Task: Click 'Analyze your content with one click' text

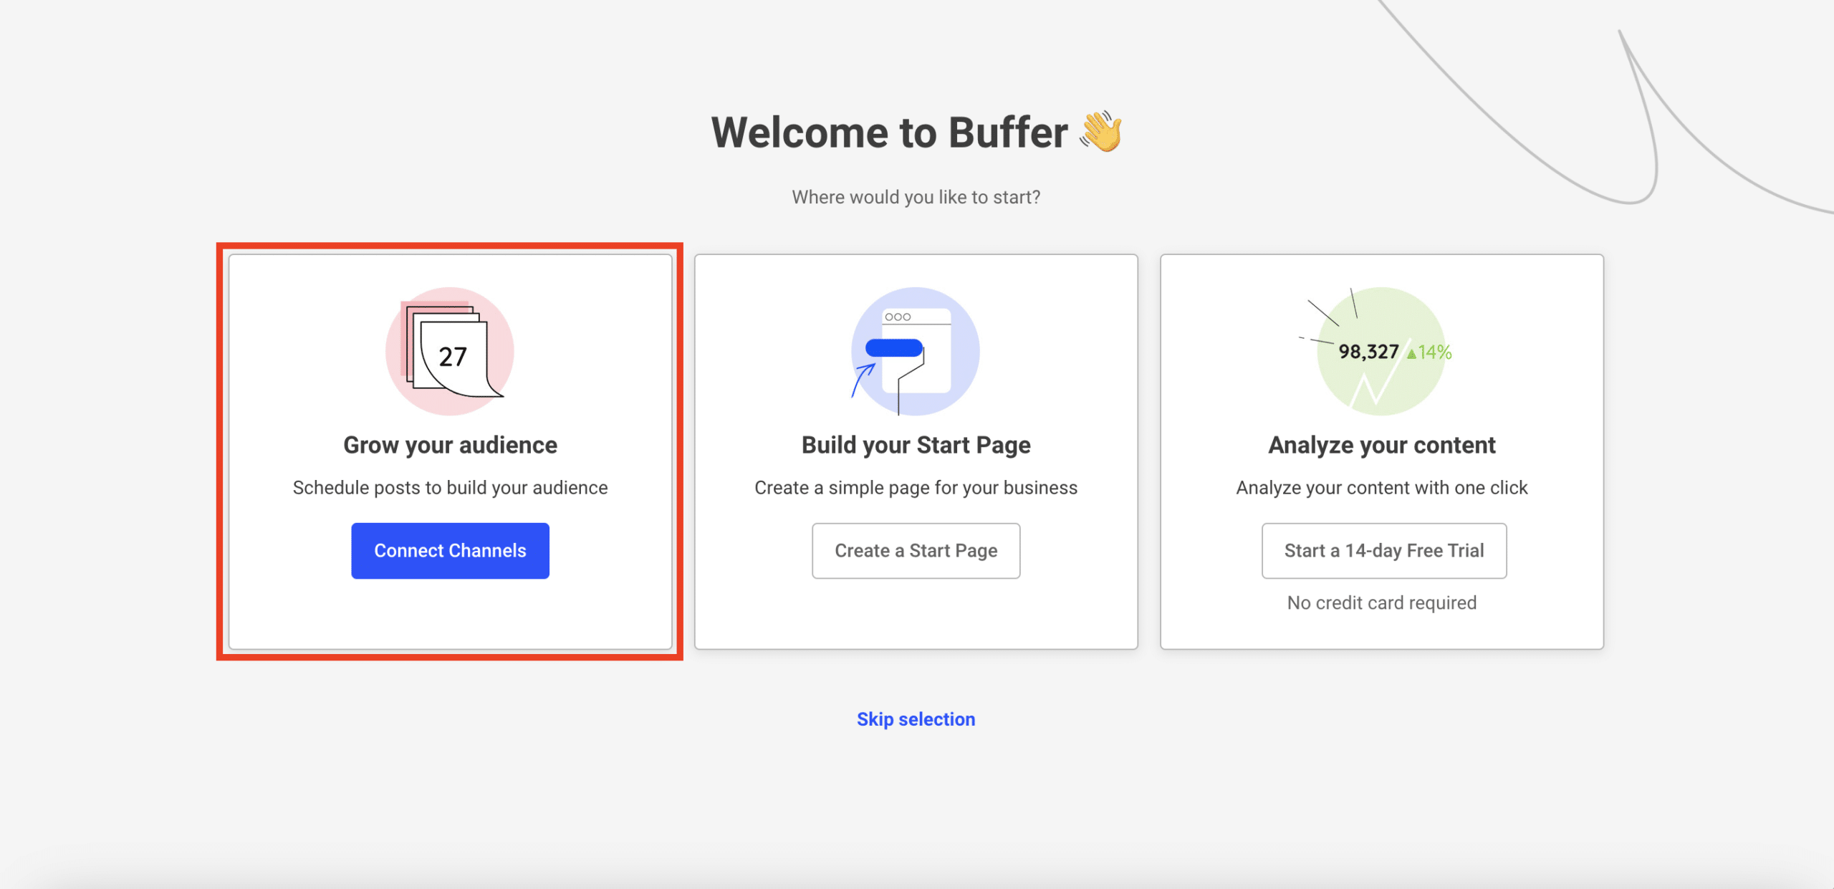Action: pyautogui.click(x=1381, y=487)
